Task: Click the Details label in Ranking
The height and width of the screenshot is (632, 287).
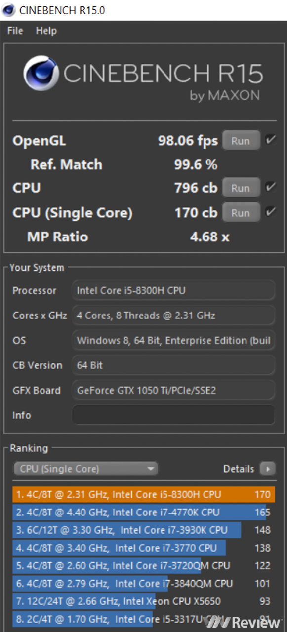Action: (239, 469)
